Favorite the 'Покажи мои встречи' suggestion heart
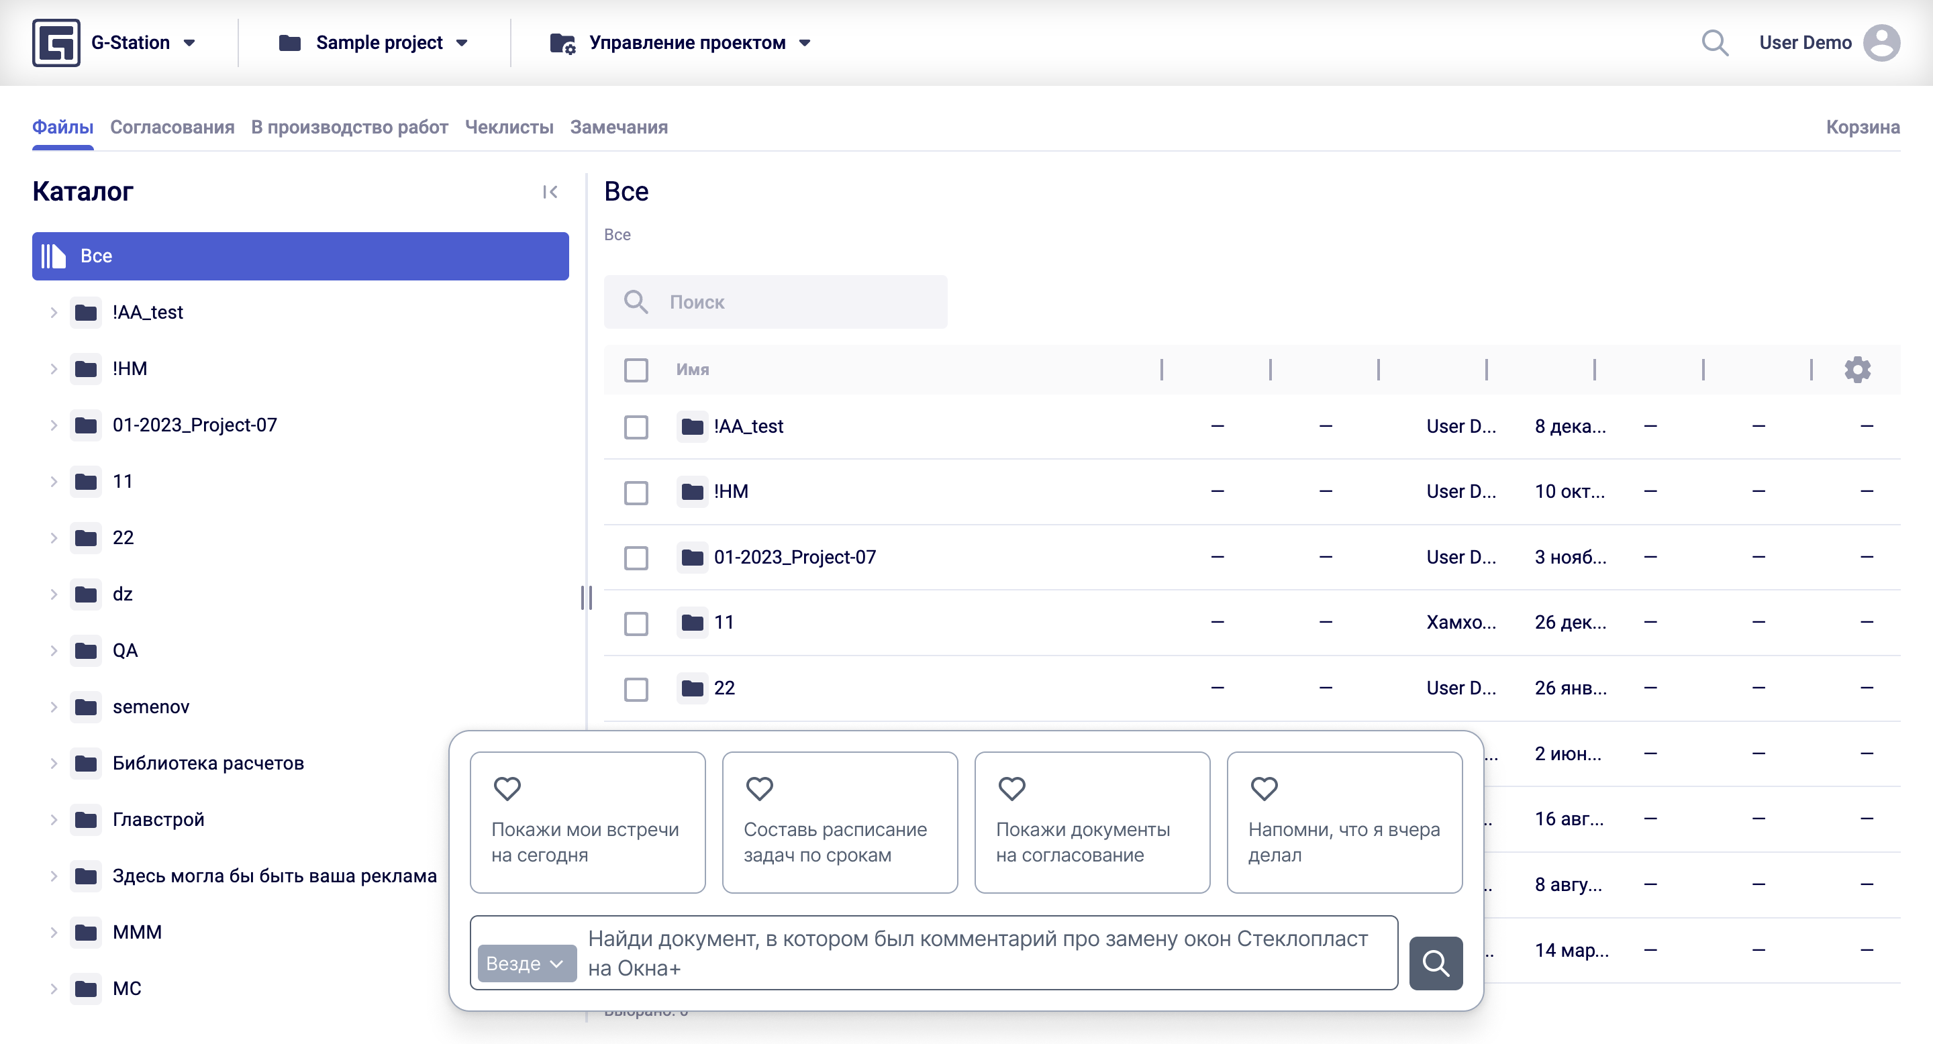Image resolution: width=1933 pixels, height=1044 pixels. point(507,788)
